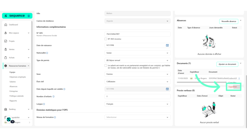Open Dépenses employés submenu item
The width and height of the screenshot is (247, 139).
[18, 77]
